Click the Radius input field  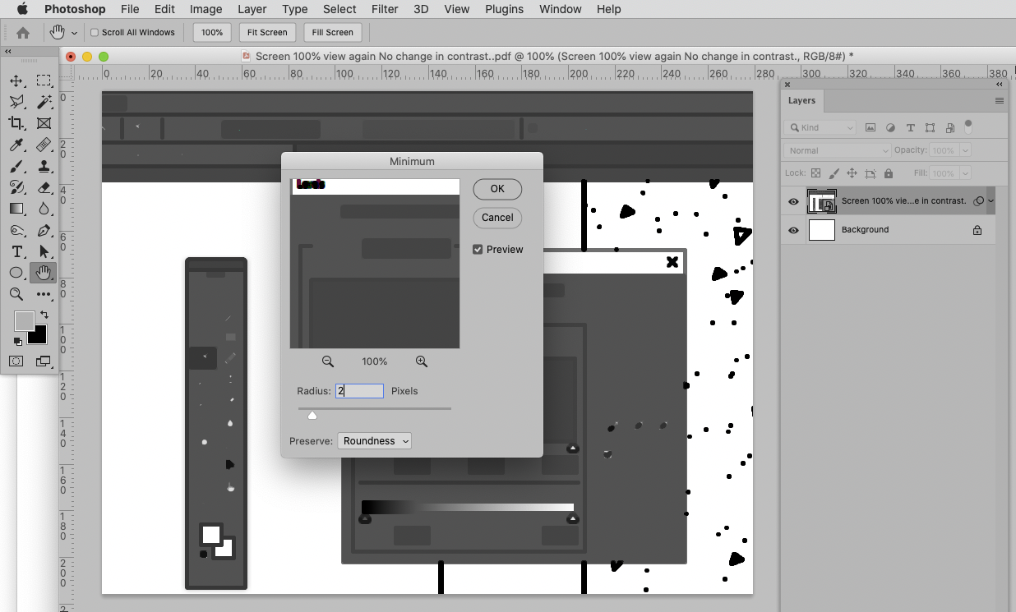pos(359,390)
